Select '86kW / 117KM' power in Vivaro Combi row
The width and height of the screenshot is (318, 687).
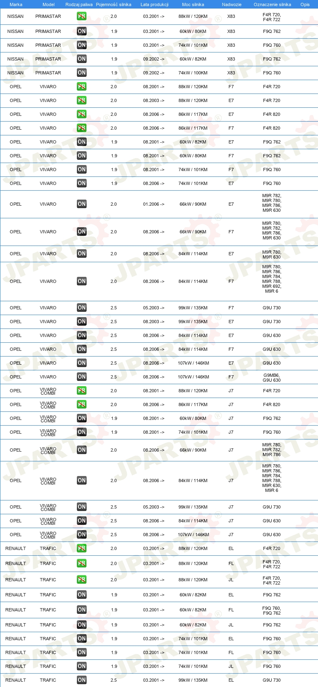click(x=193, y=404)
